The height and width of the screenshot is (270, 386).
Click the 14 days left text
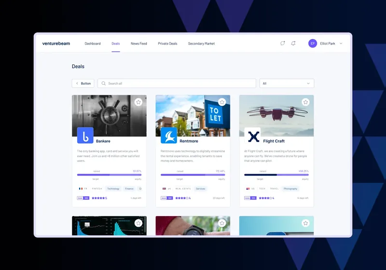(303, 198)
